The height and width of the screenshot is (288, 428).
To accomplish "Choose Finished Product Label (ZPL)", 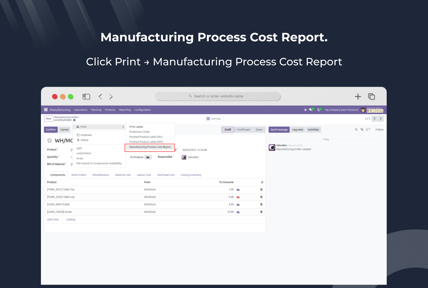I will (146, 137).
